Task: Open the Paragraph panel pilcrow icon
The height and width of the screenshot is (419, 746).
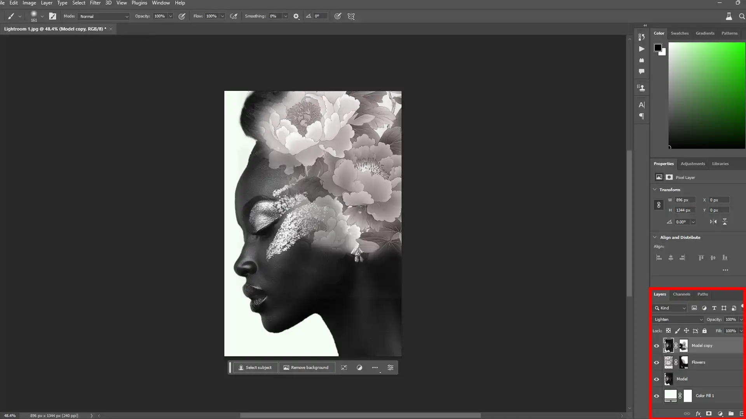Action: [641, 116]
